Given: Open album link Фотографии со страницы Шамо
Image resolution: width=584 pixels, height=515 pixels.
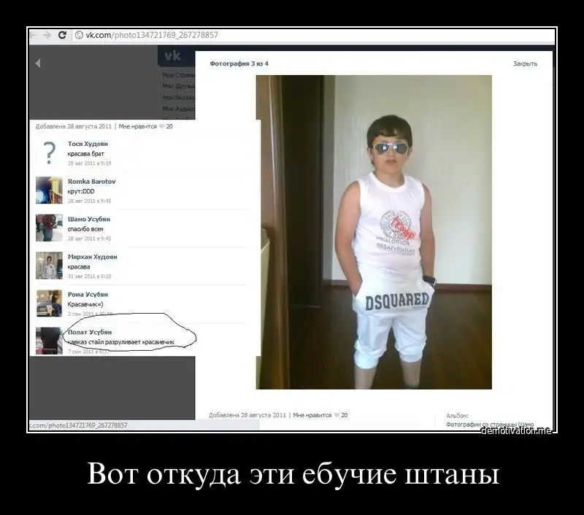Looking at the screenshot, I should [x=490, y=424].
